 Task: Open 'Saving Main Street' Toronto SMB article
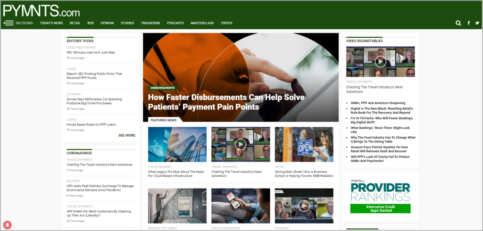coord(304,173)
